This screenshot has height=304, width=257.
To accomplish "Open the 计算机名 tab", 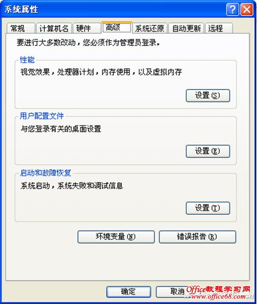I will click(x=54, y=29).
